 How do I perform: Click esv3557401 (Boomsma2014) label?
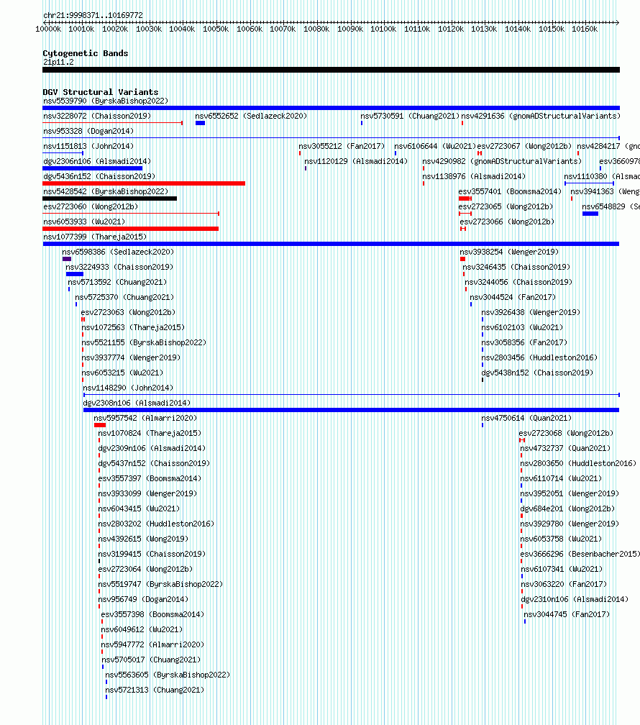click(x=510, y=191)
